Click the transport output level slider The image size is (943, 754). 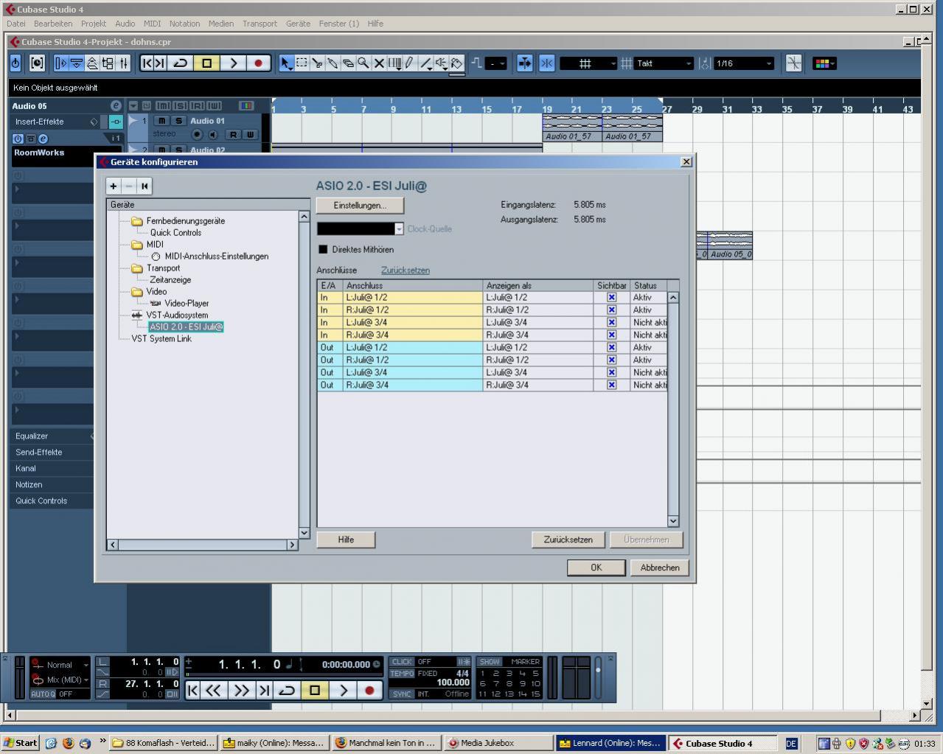(x=598, y=677)
